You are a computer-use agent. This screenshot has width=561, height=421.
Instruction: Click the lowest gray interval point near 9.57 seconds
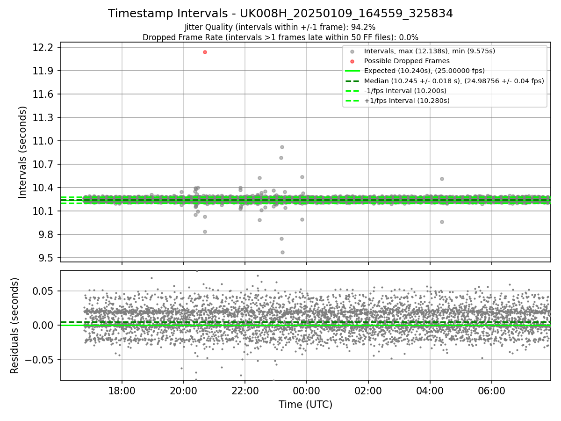pos(282,252)
